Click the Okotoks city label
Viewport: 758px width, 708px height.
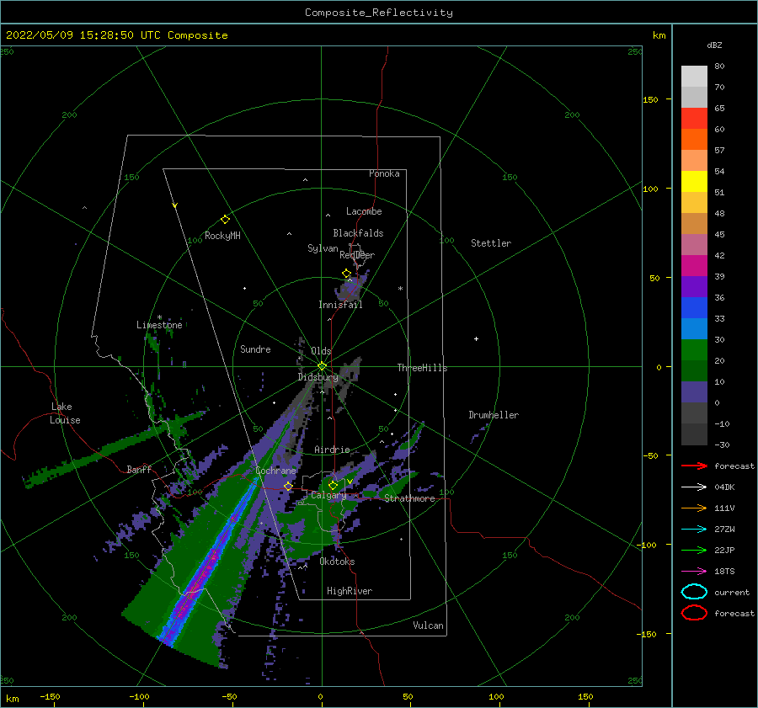point(337,562)
